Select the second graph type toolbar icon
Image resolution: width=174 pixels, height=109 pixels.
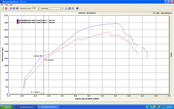[14, 8]
